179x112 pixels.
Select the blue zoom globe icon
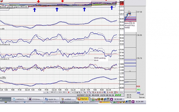pyautogui.click(x=104, y=92)
